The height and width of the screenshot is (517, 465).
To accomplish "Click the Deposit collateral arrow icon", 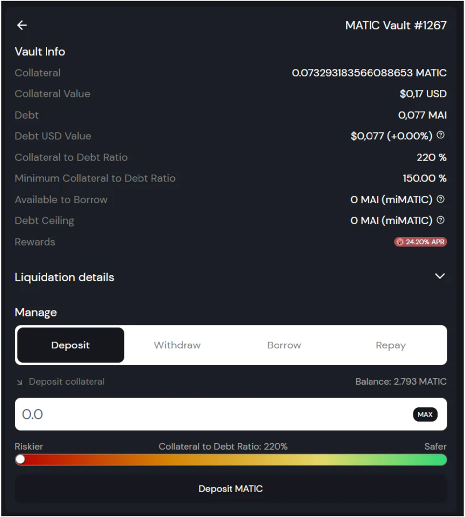I will point(20,382).
